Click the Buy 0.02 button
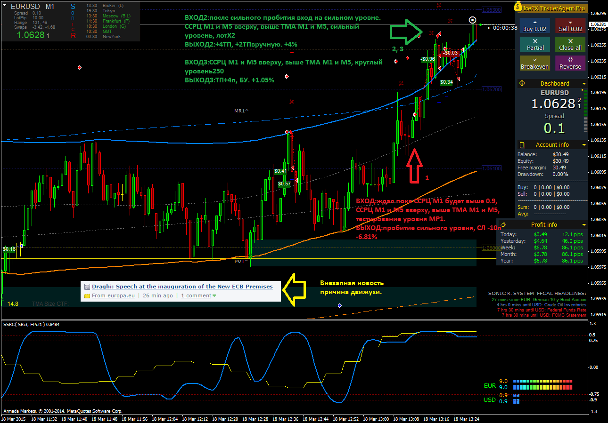The width and height of the screenshot is (608, 423). click(x=534, y=26)
